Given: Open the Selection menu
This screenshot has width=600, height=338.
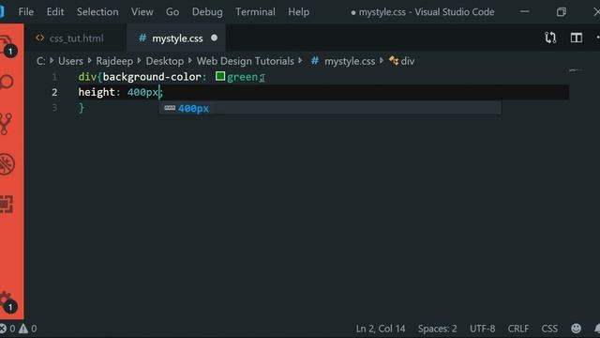Looking at the screenshot, I should (x=97, y=12).
